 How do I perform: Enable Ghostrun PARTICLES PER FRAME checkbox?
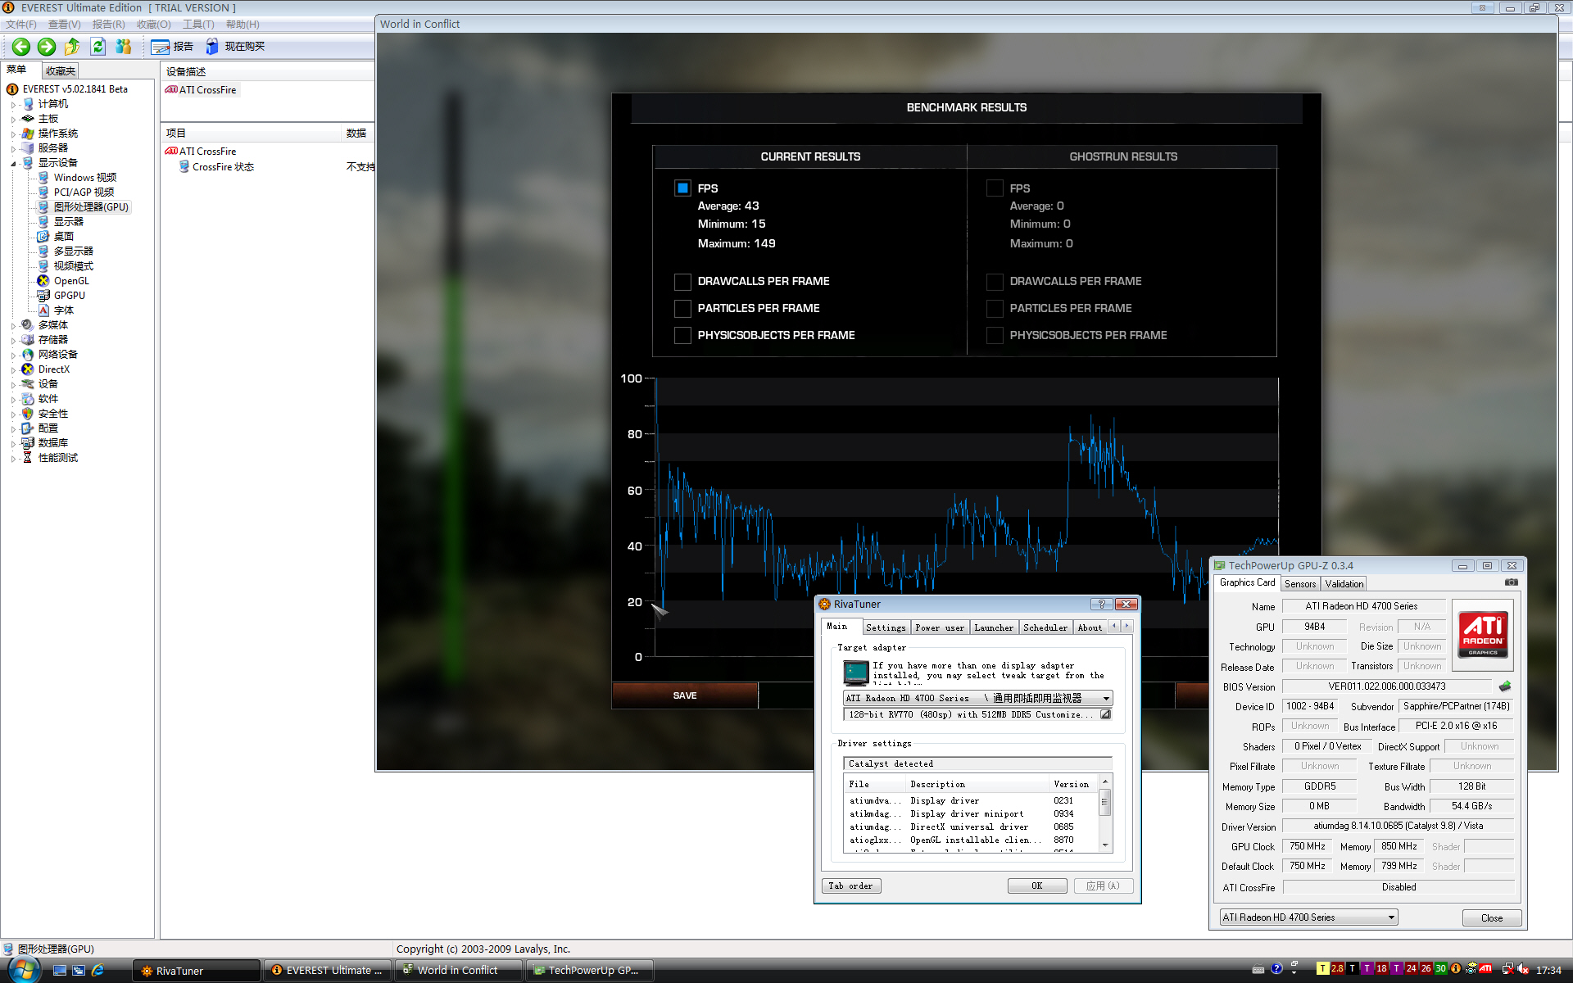[x=995, y=309]
